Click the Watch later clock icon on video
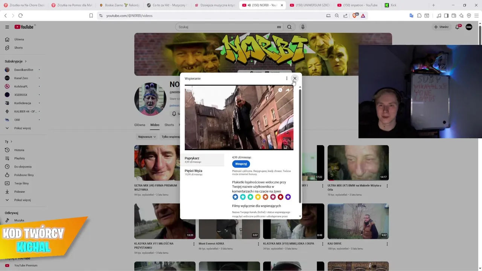This screenshot has height=271, width=482. tap(280, 90)
